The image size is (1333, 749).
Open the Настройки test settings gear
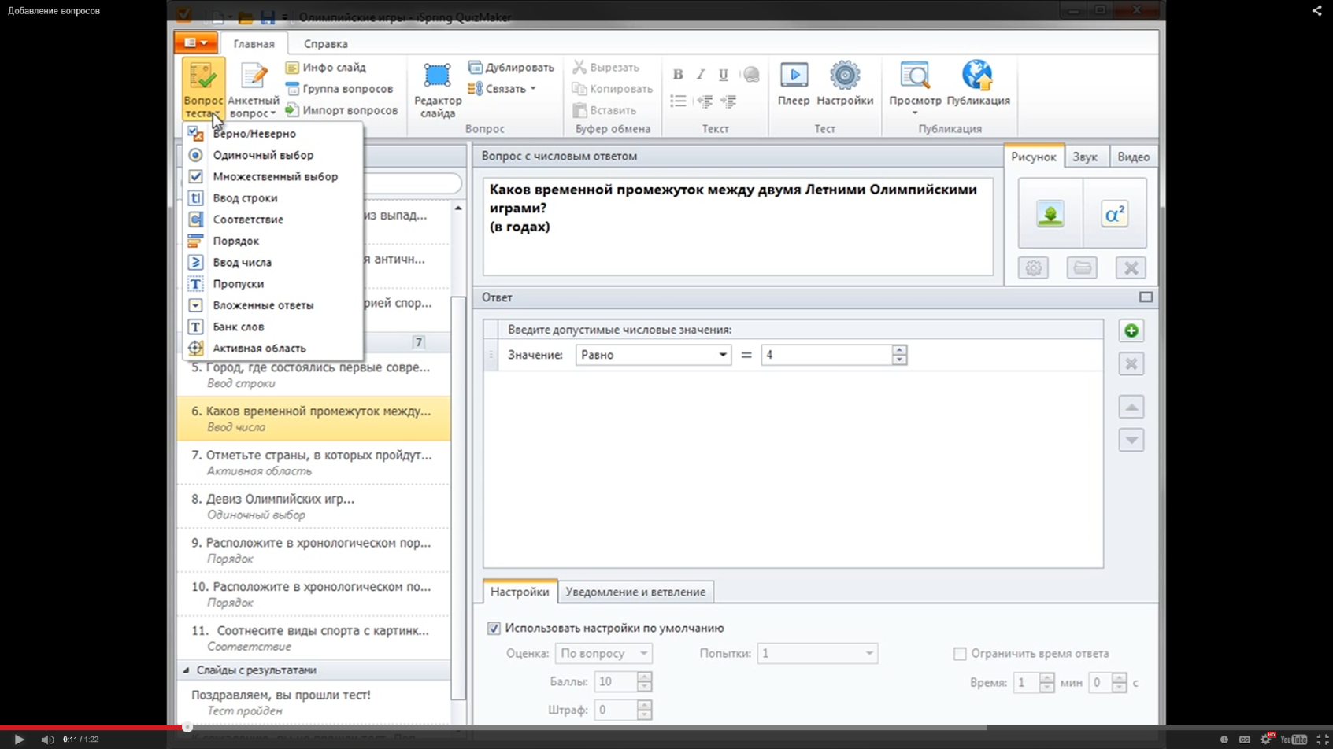[x=845, y=84]
